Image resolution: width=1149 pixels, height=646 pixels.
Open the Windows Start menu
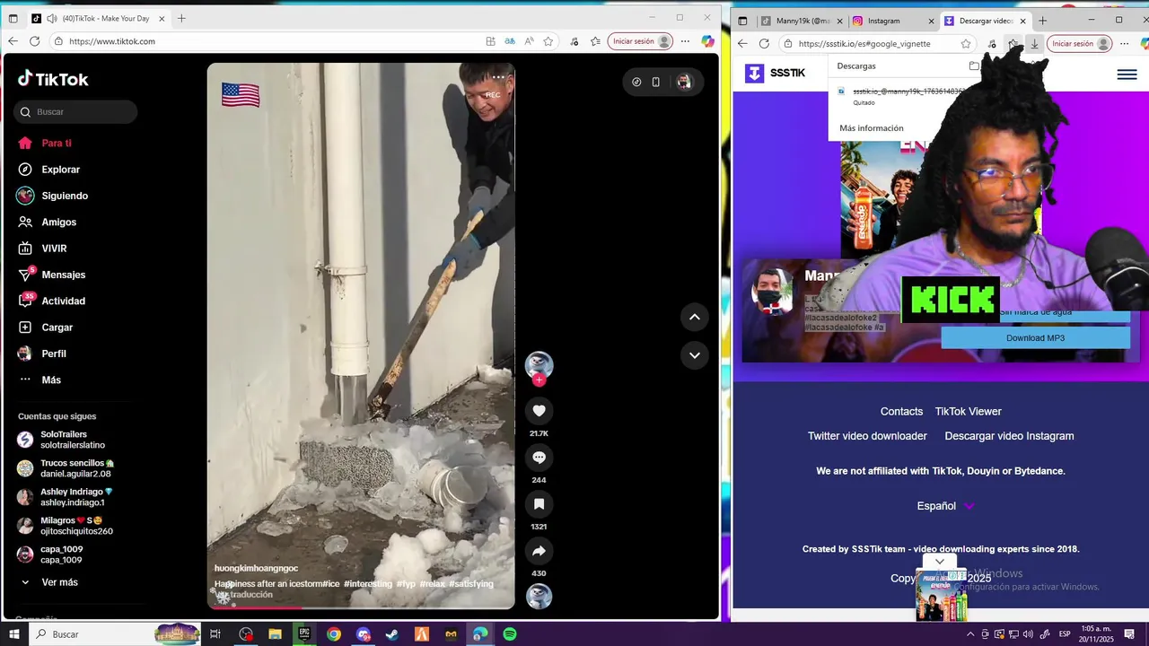pos(14,634)
